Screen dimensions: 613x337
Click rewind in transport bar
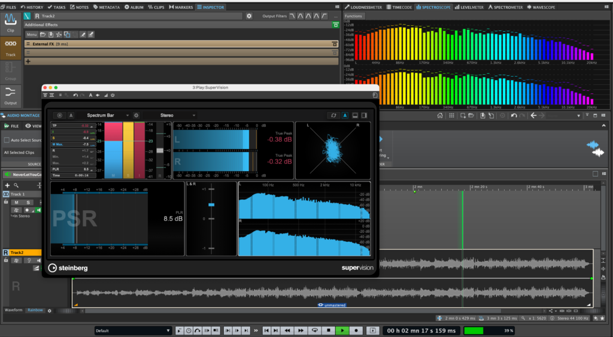[287, 331]
